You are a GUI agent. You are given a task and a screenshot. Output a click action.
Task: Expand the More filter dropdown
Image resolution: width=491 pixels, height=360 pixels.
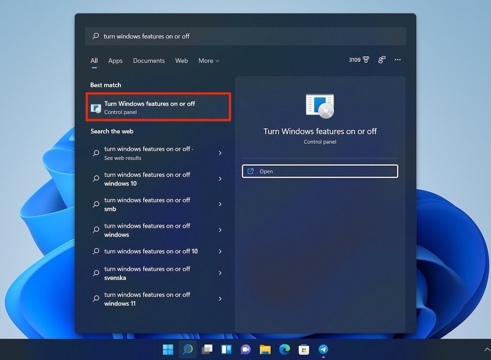(x=209, y=61)
